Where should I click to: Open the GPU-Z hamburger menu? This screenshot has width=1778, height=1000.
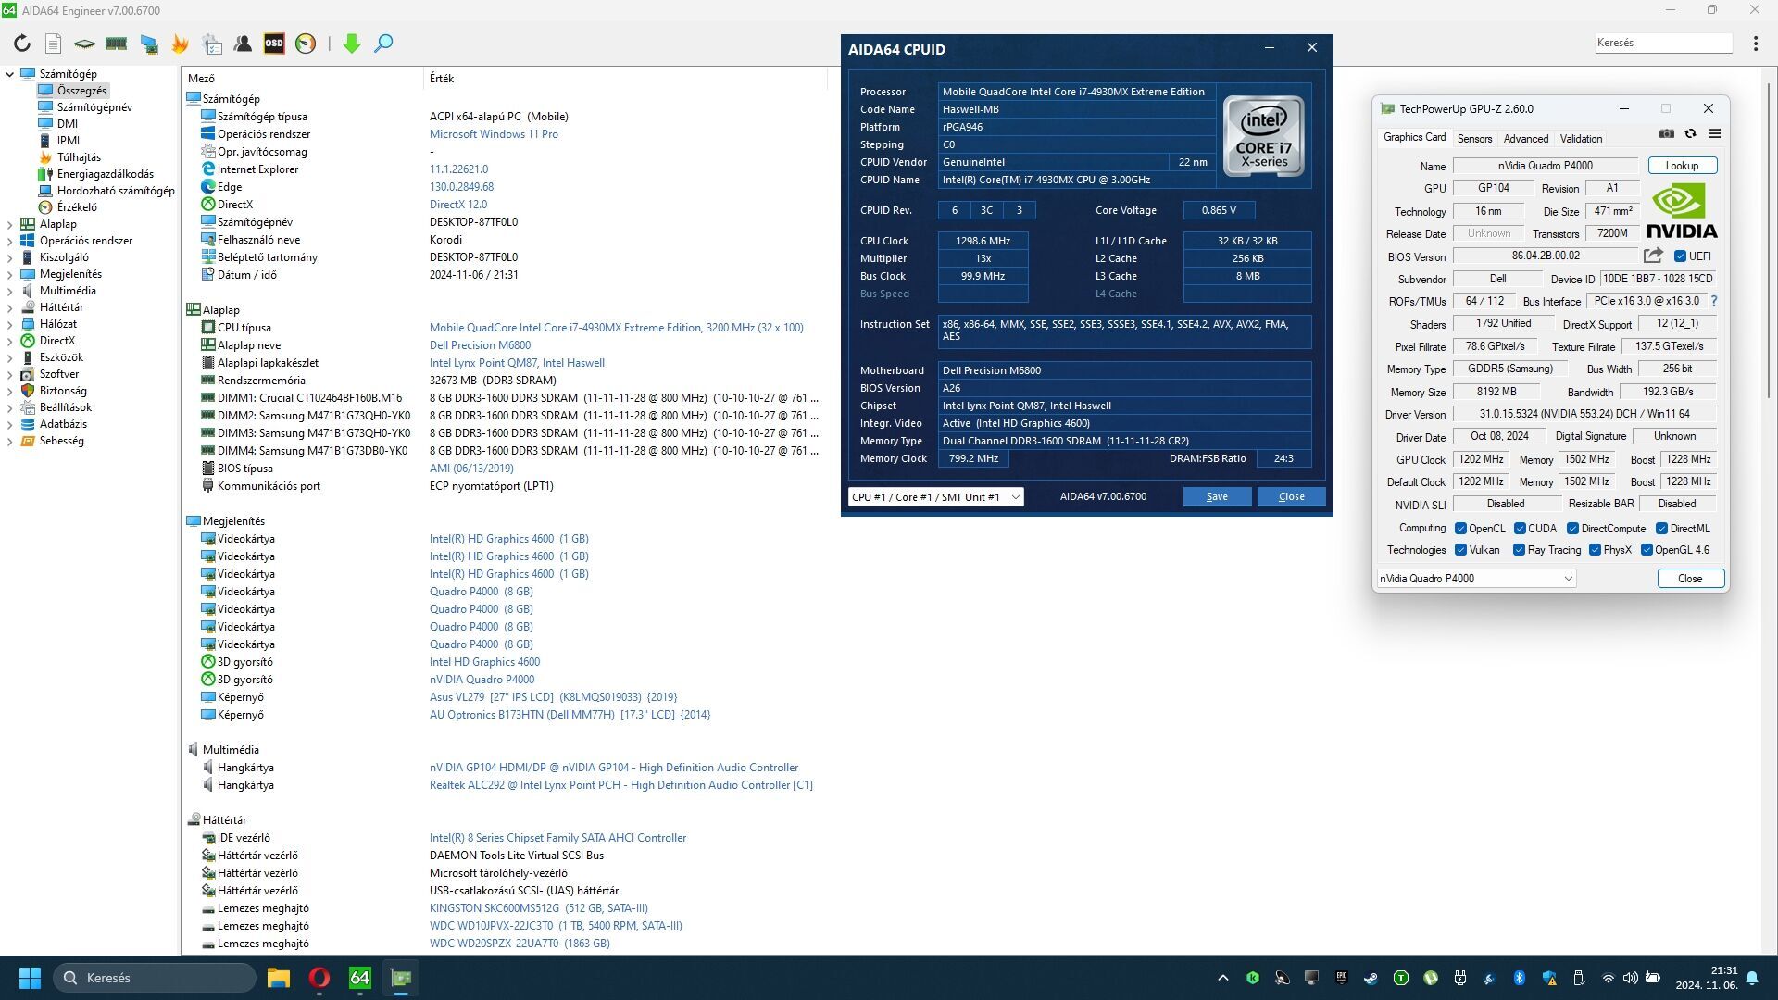[x=1714, y=134]
